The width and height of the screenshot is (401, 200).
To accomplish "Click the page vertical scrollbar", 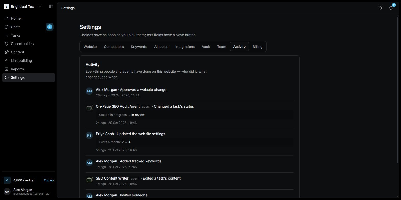I will (397, 90).
